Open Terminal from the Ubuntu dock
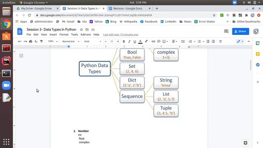This screenshot has width=263, height=148. tap(7, 73)
